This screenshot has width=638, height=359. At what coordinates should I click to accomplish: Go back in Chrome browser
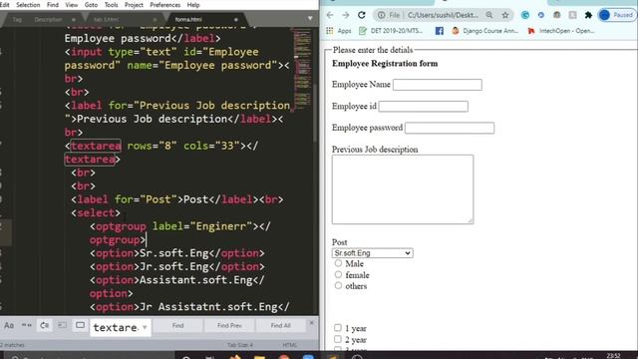[330, 15]
